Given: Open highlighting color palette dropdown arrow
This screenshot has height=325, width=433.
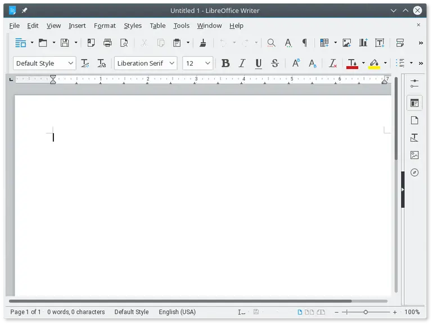Looking at the screenshot, I should pos(385,63).
